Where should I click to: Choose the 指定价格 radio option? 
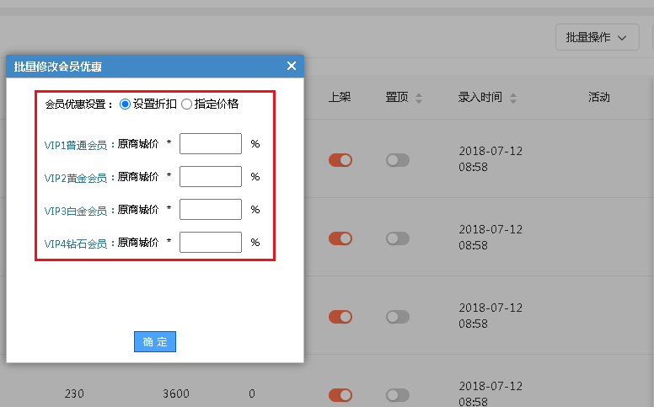186,104
